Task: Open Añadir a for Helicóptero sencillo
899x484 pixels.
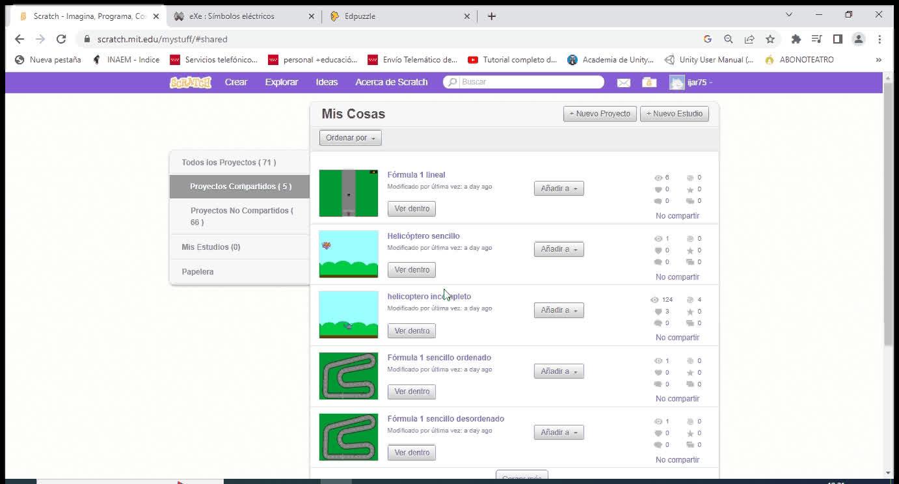Action: tap(559, 249)
